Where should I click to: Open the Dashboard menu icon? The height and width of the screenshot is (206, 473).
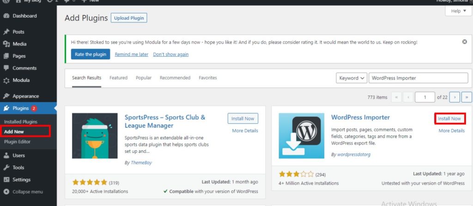pos(6,16)
